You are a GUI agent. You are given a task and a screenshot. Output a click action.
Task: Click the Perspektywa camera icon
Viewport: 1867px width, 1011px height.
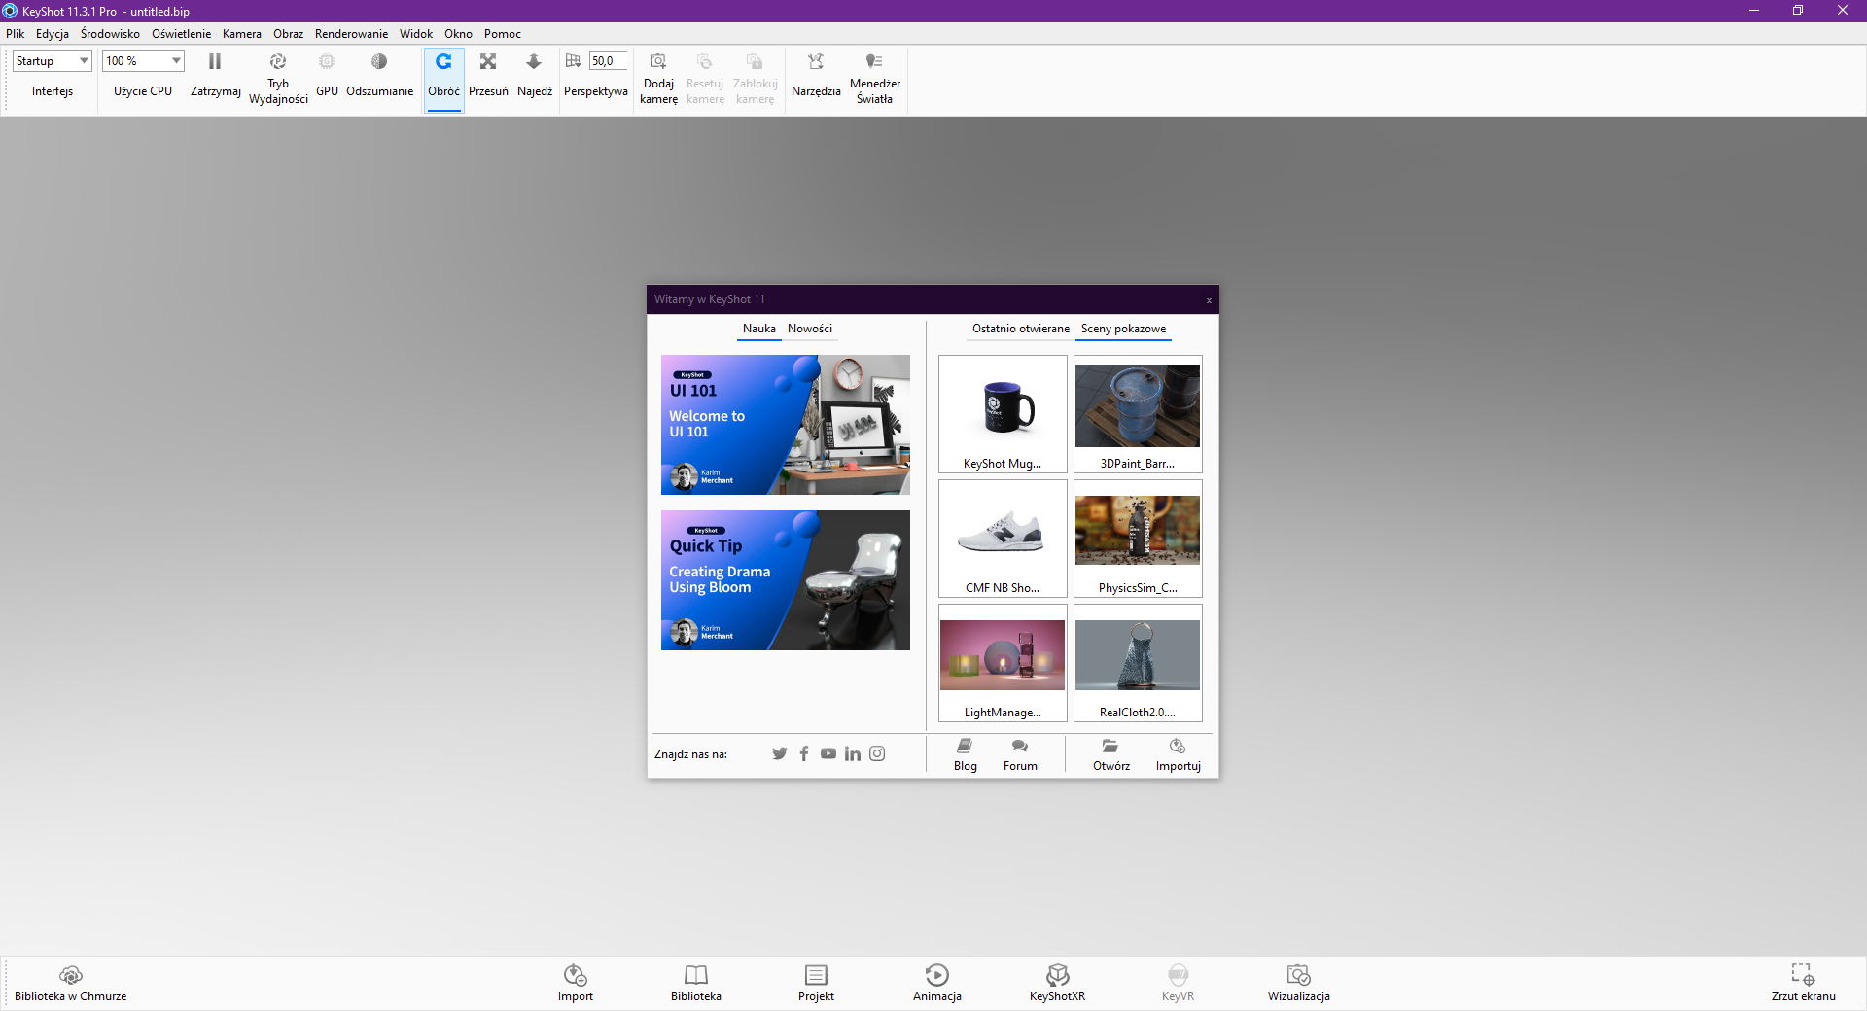[573, 61]
